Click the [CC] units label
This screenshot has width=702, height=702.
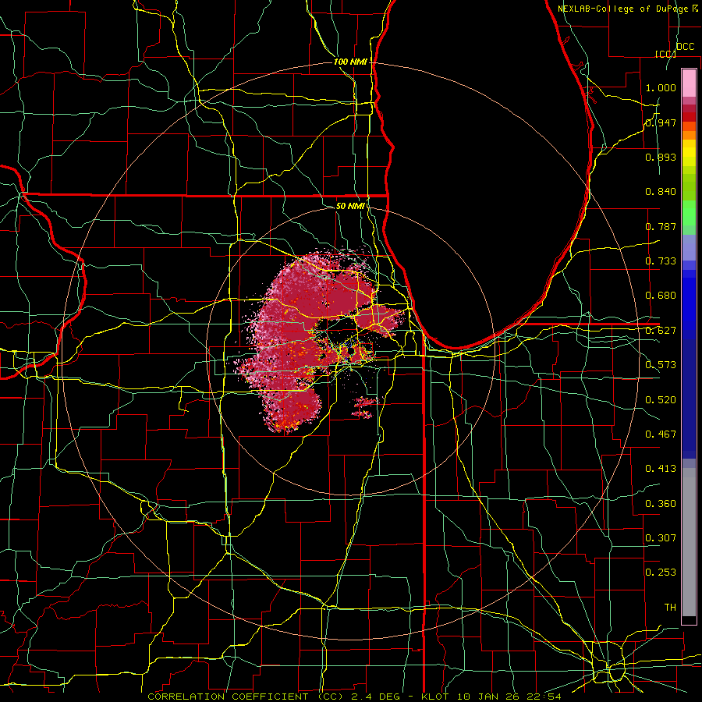[x=665, y=54]
